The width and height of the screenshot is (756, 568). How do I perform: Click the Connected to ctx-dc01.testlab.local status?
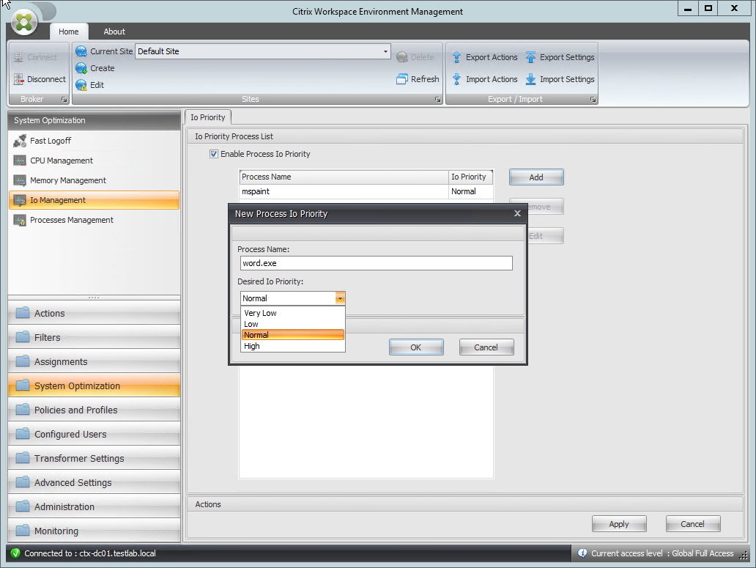click(x=89, y=553)
